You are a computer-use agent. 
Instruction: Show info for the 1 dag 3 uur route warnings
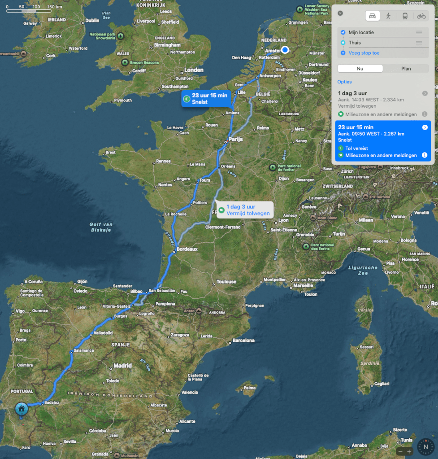[x=424, y=114]
